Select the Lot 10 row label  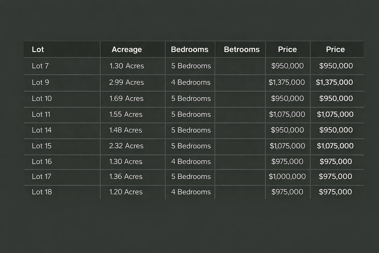pyautogui.click(x=42, y=98)
